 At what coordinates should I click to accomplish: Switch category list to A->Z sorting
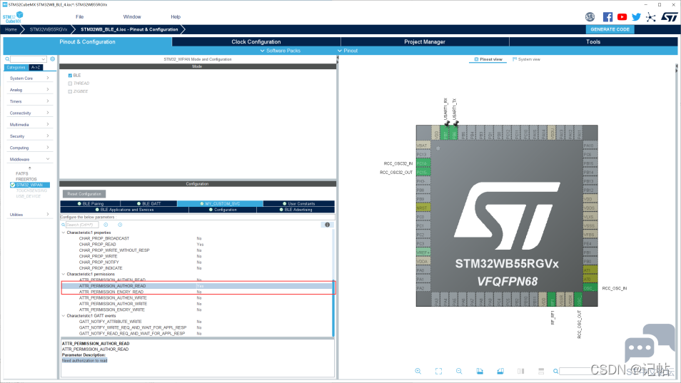click(x=36, y=67)
